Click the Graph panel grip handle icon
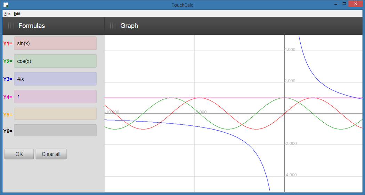 (x=113, y=26)
